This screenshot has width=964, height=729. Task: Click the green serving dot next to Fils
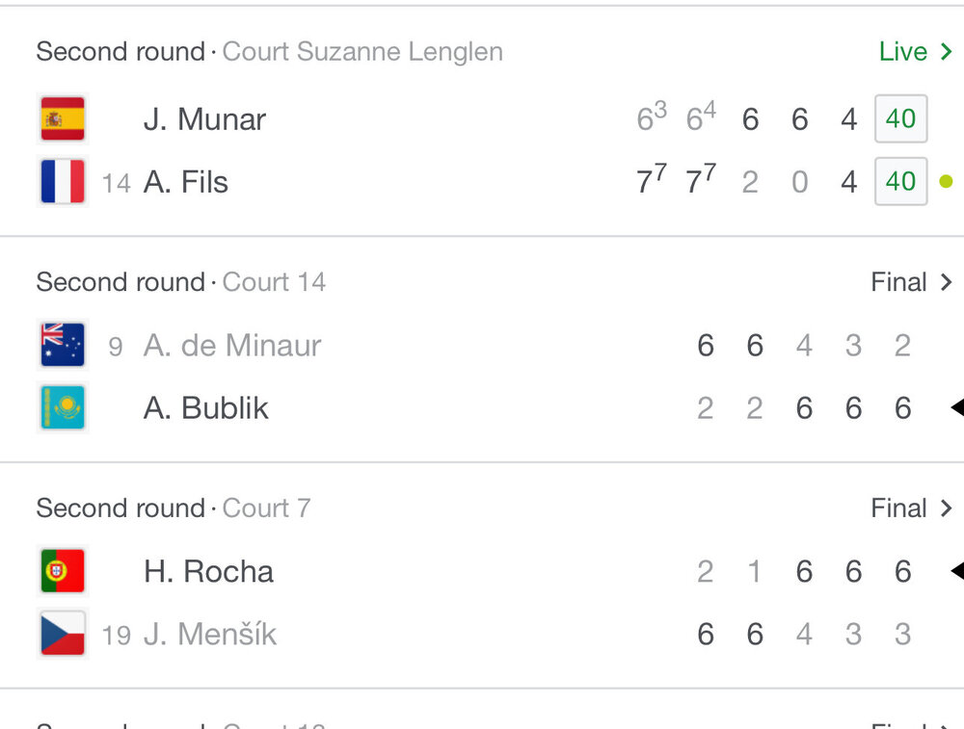pos(946,181)
